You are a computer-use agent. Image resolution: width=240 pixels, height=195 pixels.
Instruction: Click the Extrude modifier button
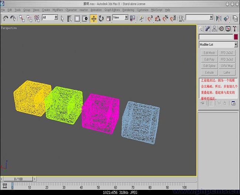(x=209, y=73)
